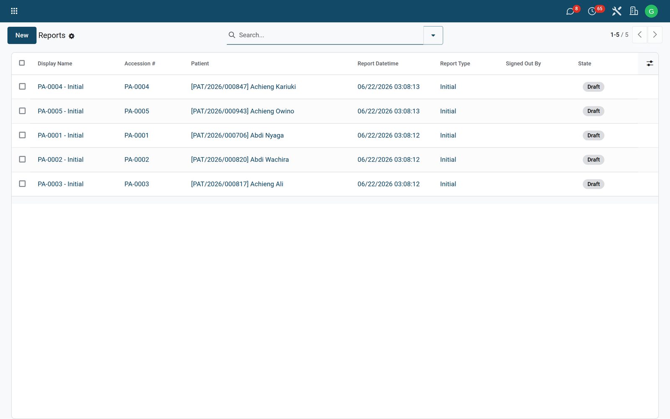Click the Draft badge in PA-0002 row
The image size is (670, 419).
point(593,160)
